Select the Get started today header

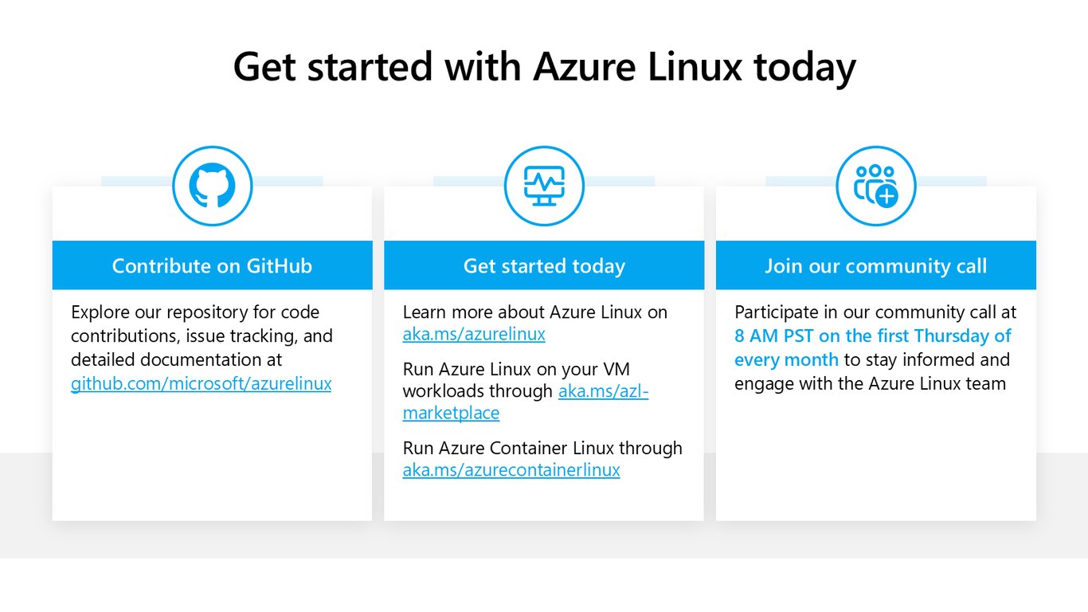pyautogui.click(x=544, y=265)
